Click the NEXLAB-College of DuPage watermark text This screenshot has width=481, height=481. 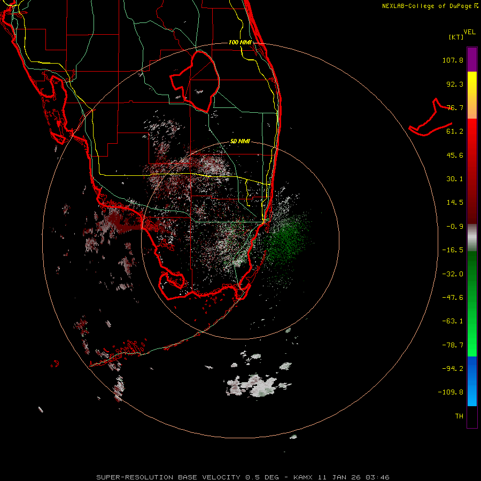pyautogui.click(x=430, y=6)
